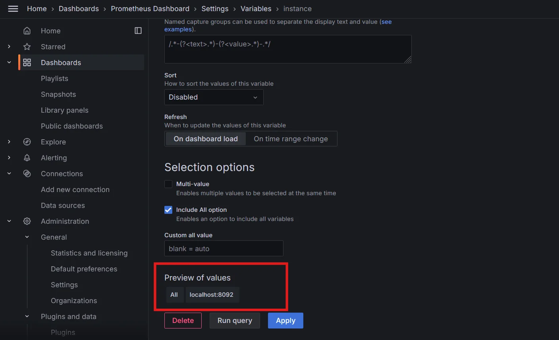Image resolution: width=559 pixels, height=340 pixels.
Task: Open Prometheus Dashboard breadcrumb link
Action: point(150,9)
